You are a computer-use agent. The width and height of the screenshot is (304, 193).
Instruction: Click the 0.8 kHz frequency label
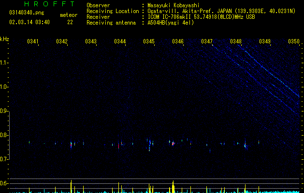[3, 135]
